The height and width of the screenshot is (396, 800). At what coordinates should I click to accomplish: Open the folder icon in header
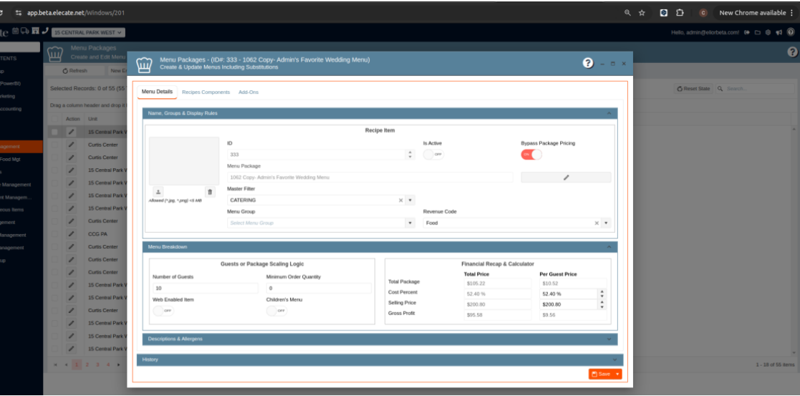pos(758,32)
